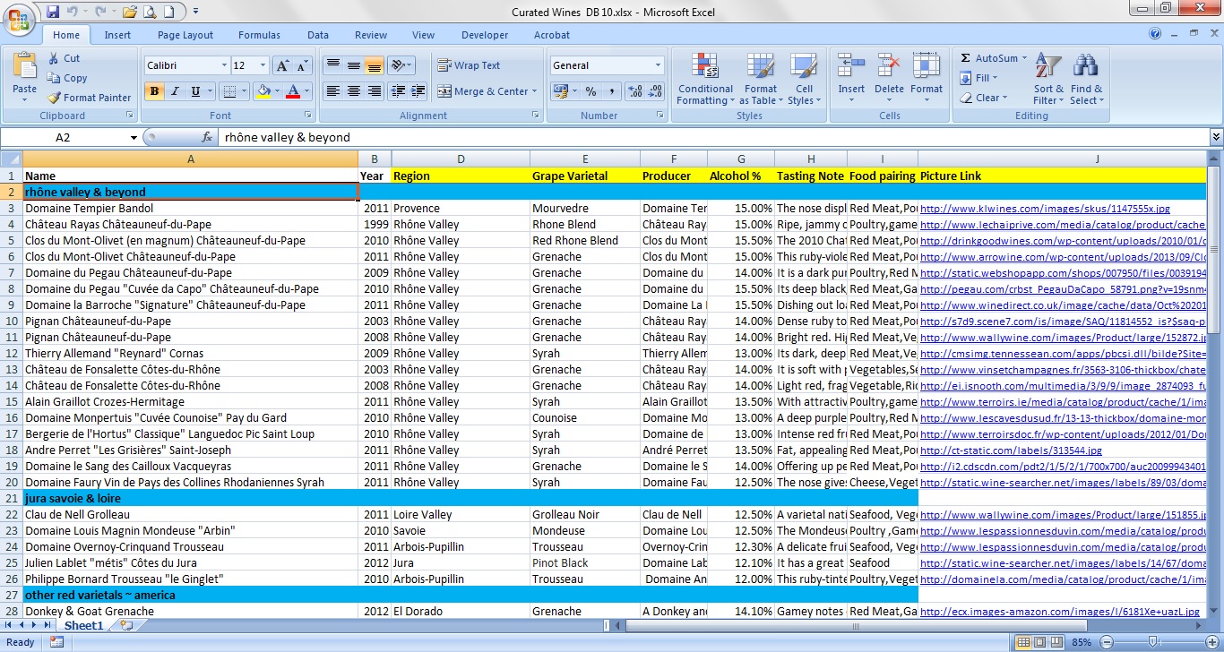Image resolution: width=1224 pixels, height=652 pixels.
Task: Open the General number format dropdown
Action: [x=657, y=65]
